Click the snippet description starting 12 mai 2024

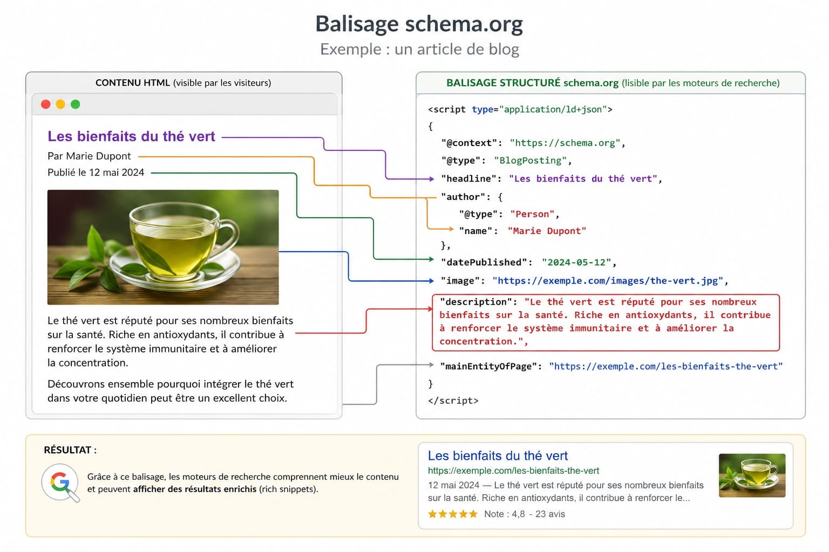[566, 491]
